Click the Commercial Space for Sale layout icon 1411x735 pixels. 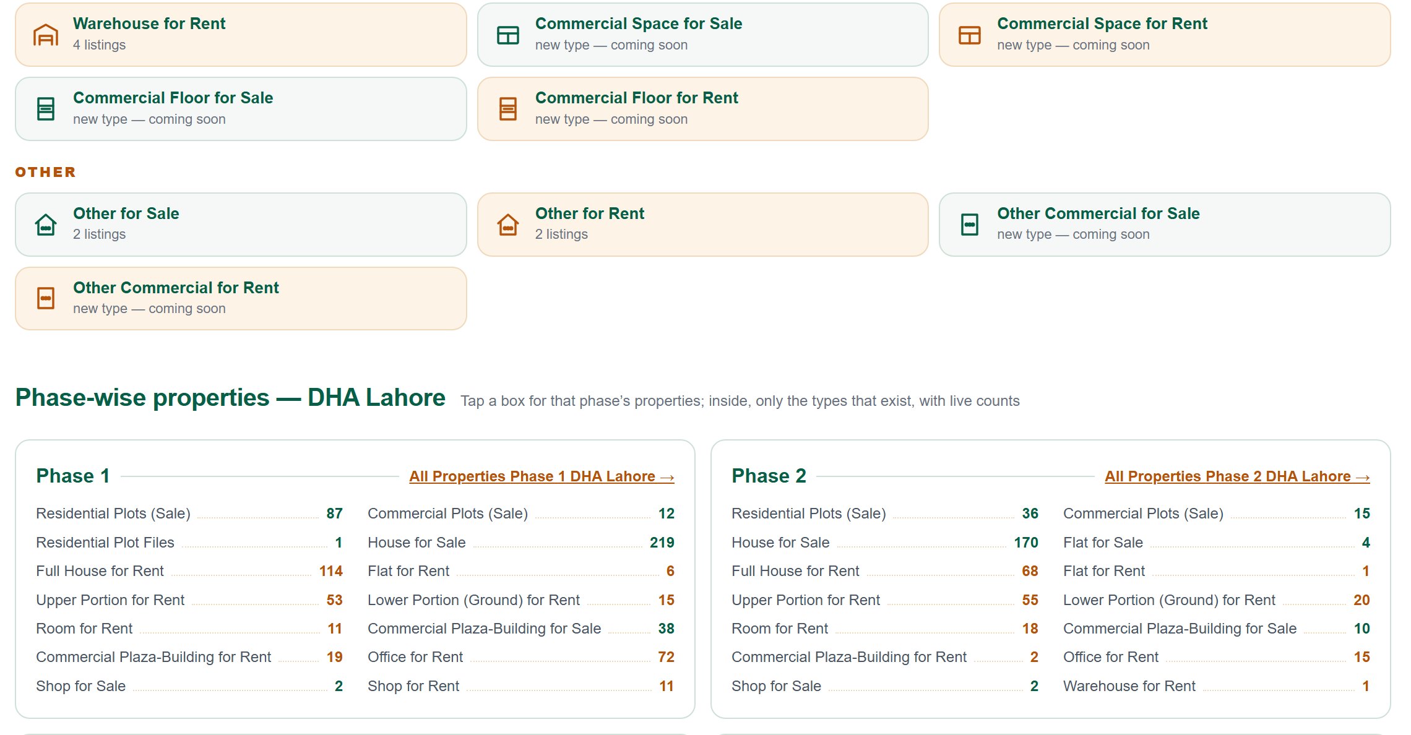[508, 35]
